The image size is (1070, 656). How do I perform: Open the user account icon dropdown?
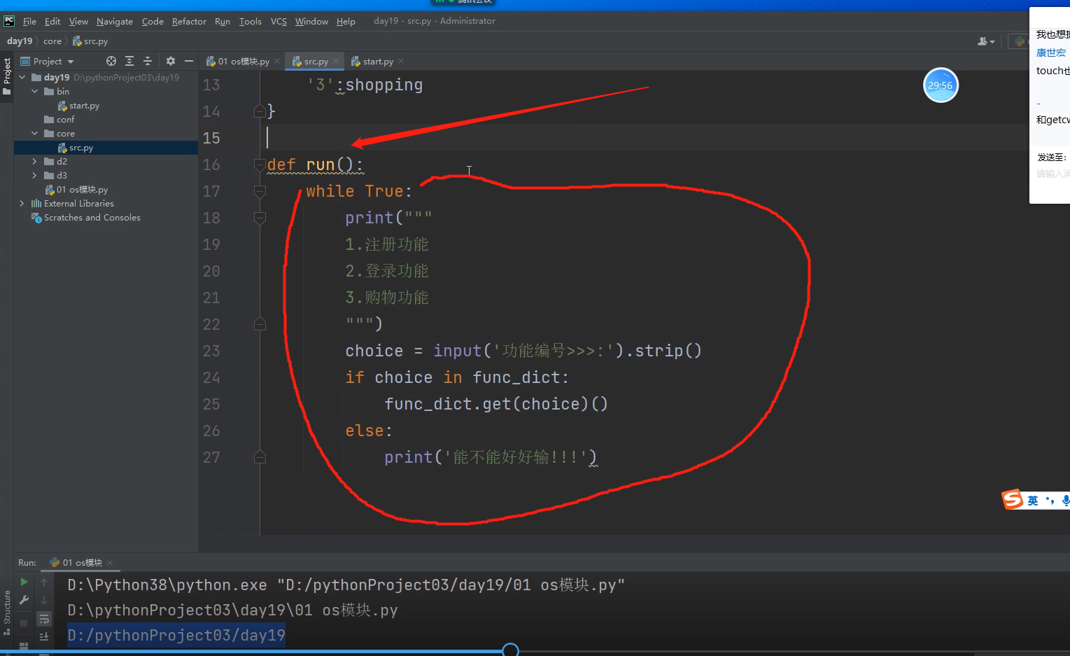986,41
